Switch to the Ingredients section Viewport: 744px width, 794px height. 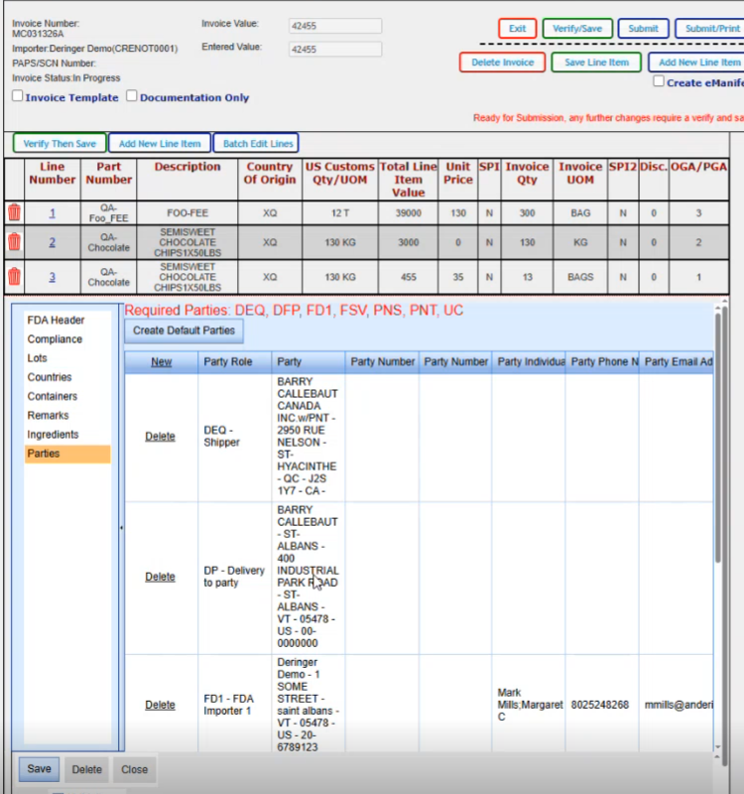53,435
